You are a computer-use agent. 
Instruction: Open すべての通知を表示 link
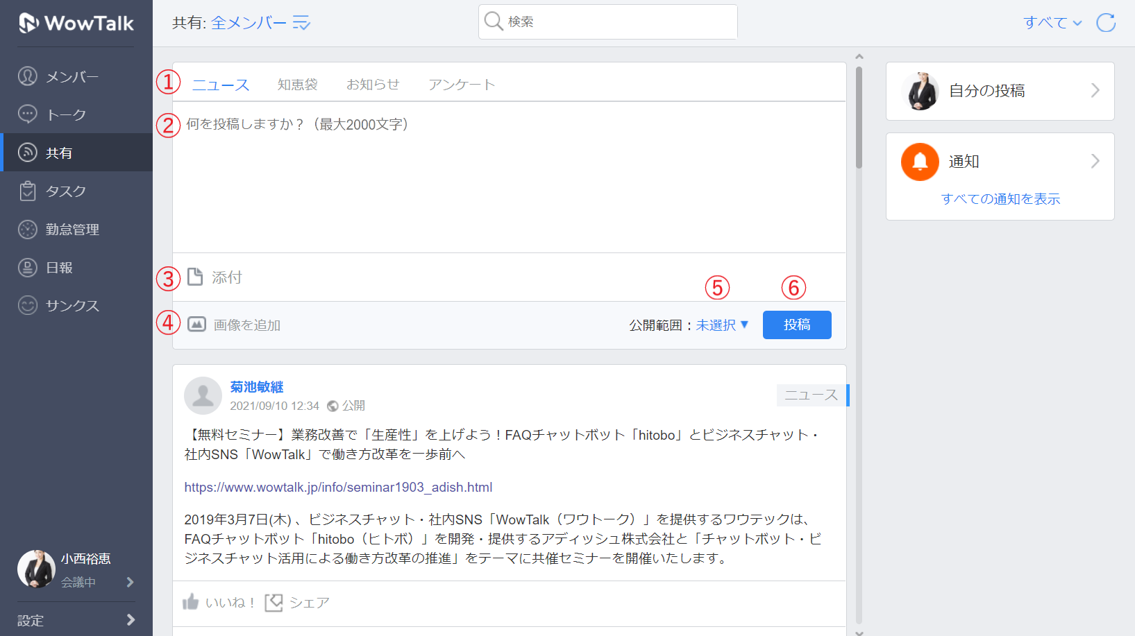click(x=1000, y=199)
